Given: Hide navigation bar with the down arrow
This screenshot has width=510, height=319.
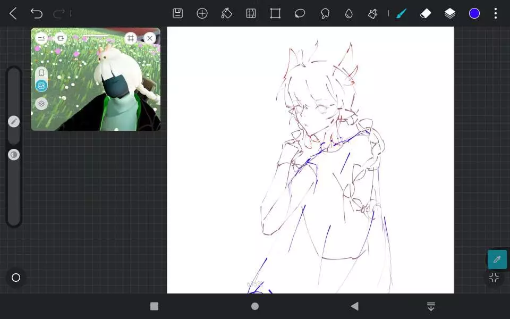Looking at the screenshot, I should [431, 306].
